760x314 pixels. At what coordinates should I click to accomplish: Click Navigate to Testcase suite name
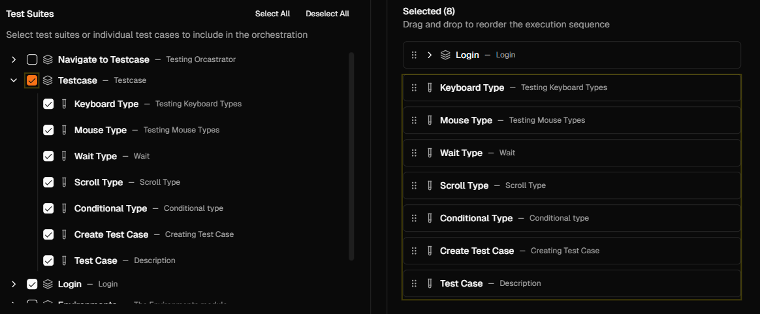coord(104,59)
